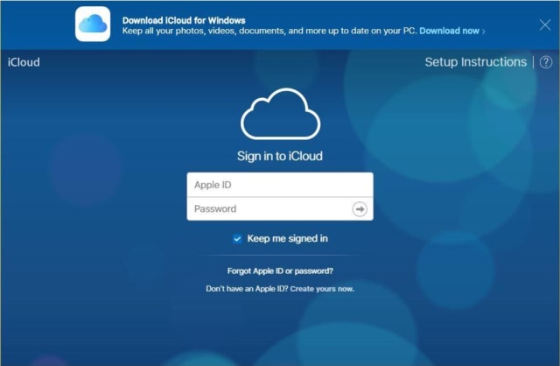Viewport: 560px width, 366px height.
Task: Focus the Apple ID field
Action: tap(280, 185)
